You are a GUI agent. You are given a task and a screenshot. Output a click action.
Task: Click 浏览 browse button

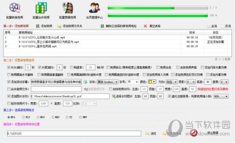click(x=151, y=133)
